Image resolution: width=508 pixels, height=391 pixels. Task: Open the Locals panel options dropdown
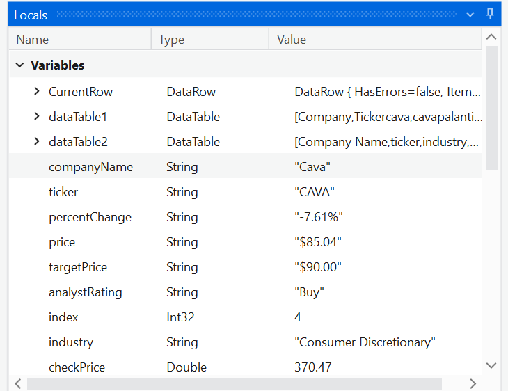click(x=470, y=14)
